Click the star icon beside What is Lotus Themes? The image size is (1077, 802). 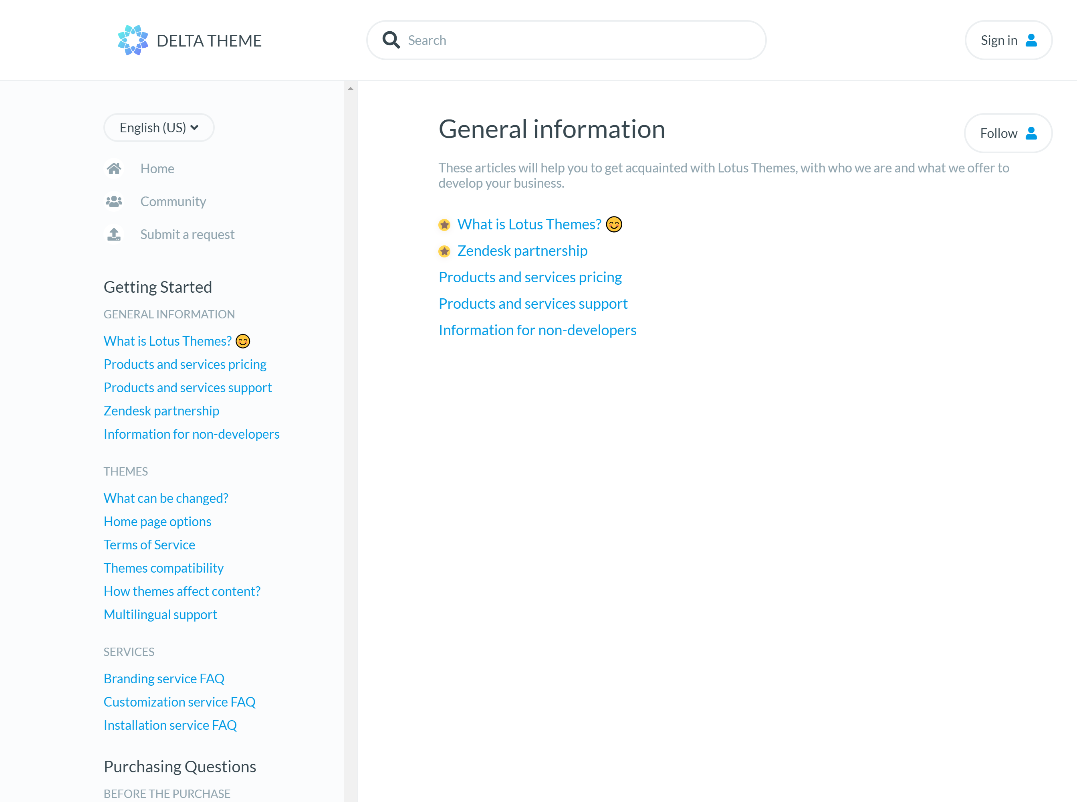point(444,225)
